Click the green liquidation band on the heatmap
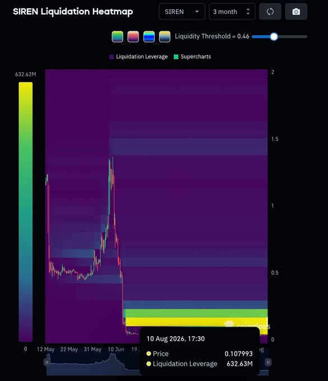328x381 pixels. (x=196, y=313)
